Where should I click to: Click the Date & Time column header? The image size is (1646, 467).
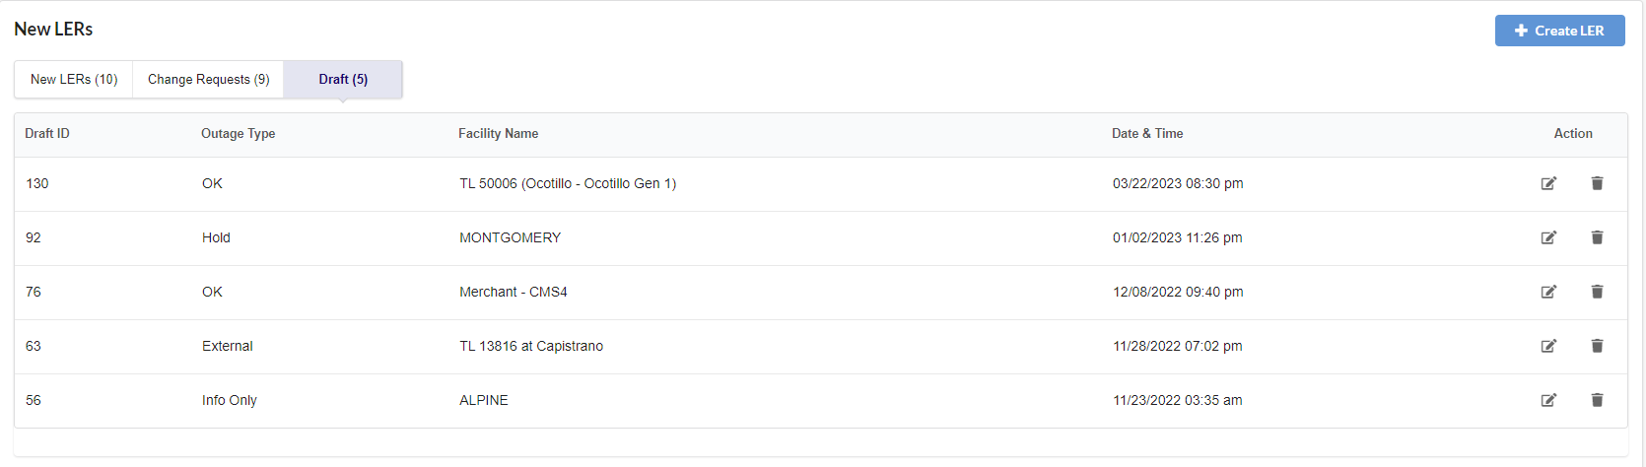(x=1147, y=134)
